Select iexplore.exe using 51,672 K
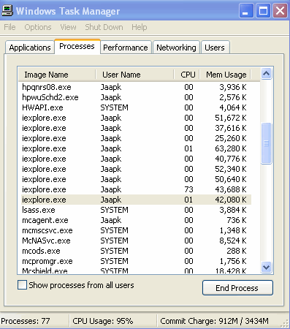Image resolution: width=290 pixels, height=329 pixels. (135, 118)
